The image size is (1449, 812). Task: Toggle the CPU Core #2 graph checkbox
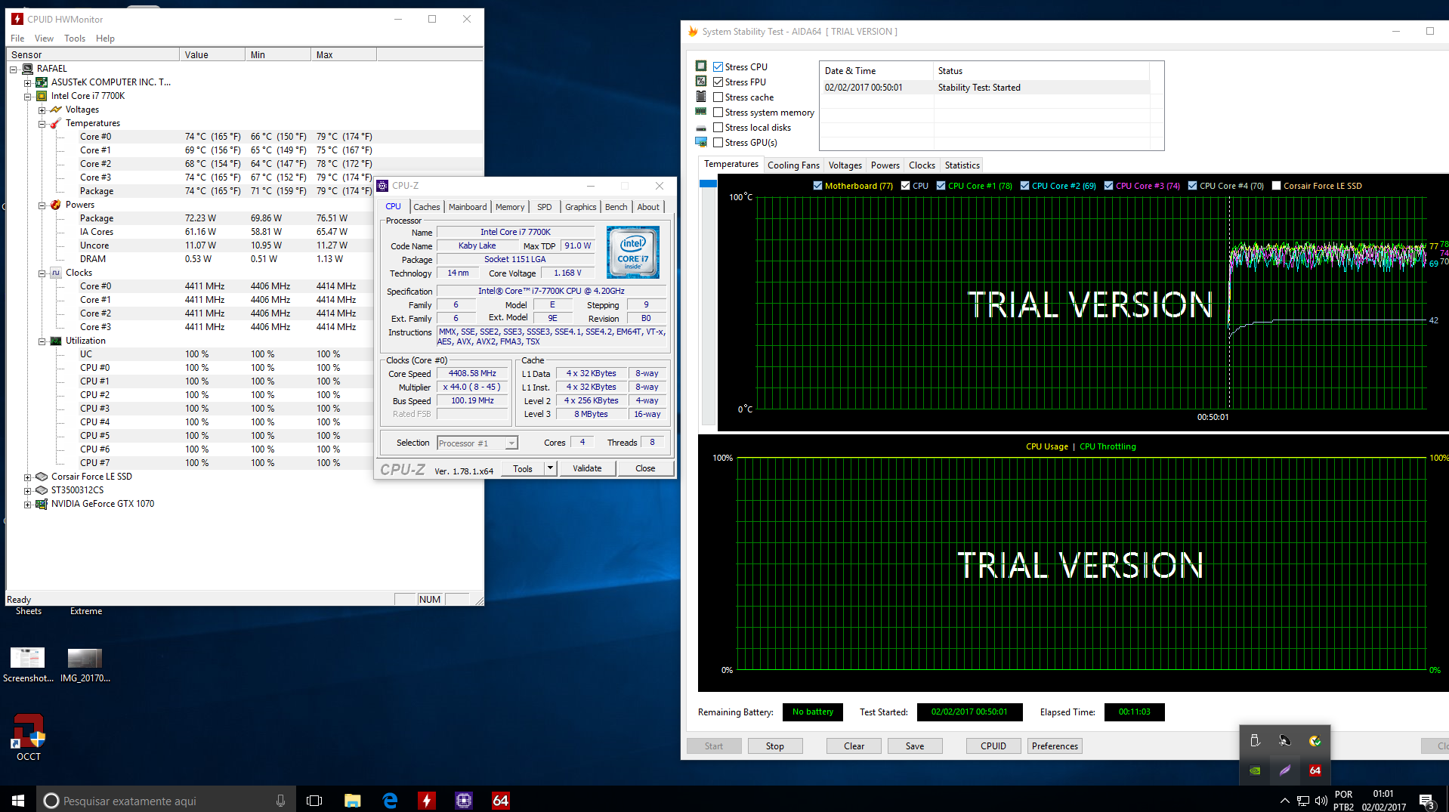click(1024, 186)
